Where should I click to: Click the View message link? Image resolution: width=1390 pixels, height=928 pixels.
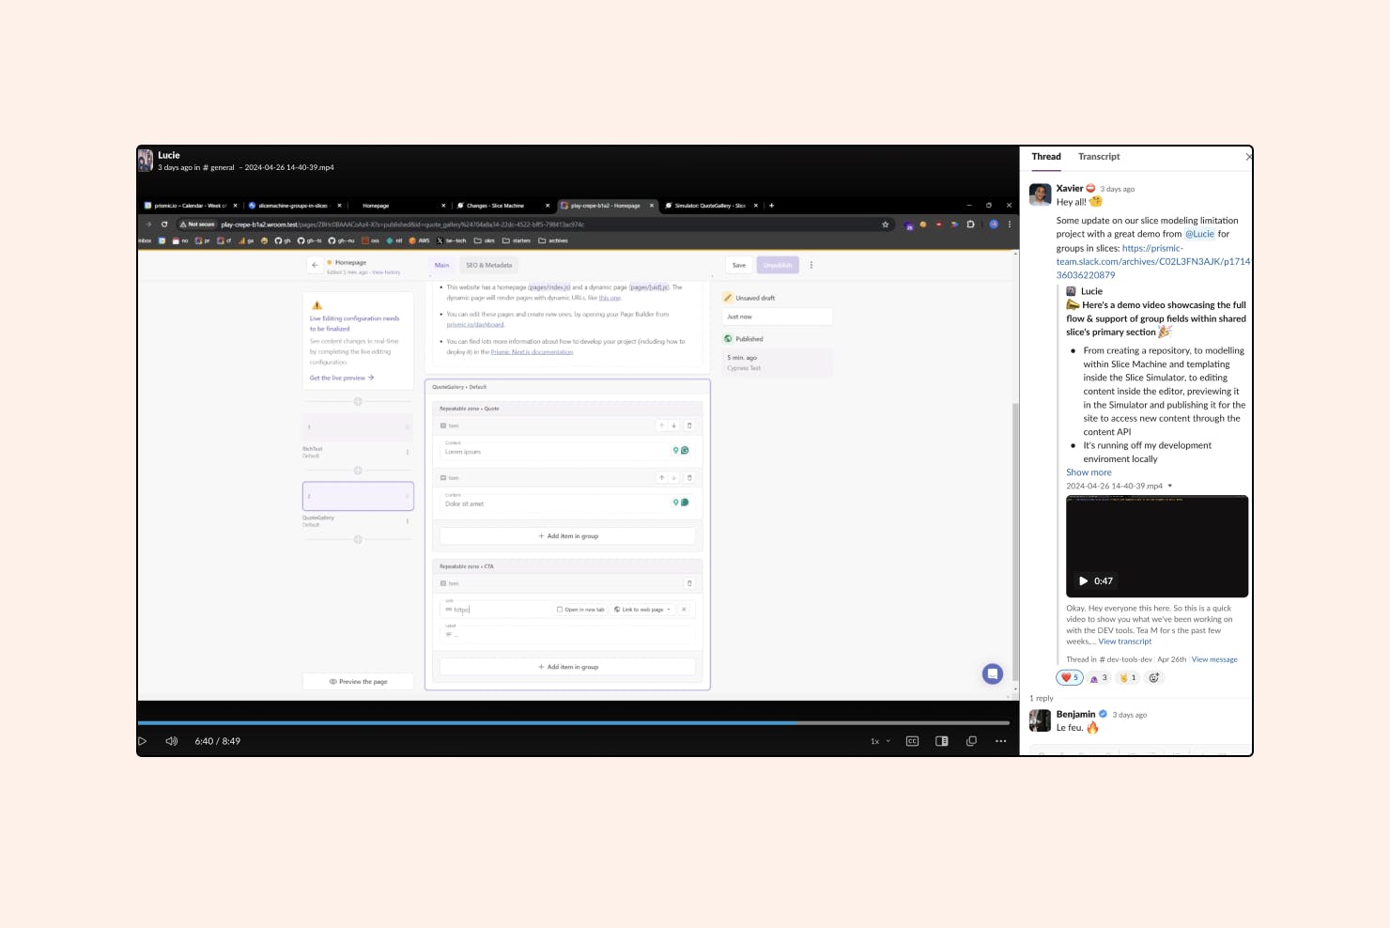pos(1214,659)
